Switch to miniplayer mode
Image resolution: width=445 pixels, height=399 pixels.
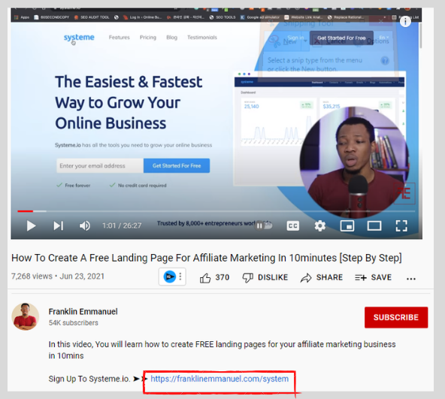(x=347, y=226)
